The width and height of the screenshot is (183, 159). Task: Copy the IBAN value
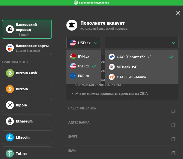pyautogui.click(x=173, y=153)
